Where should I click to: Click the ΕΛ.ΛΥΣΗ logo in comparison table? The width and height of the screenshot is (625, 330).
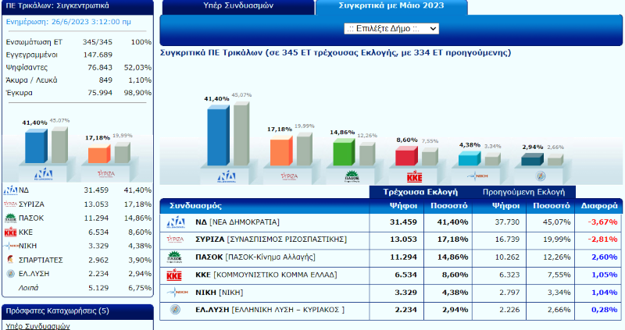point(176,310)
